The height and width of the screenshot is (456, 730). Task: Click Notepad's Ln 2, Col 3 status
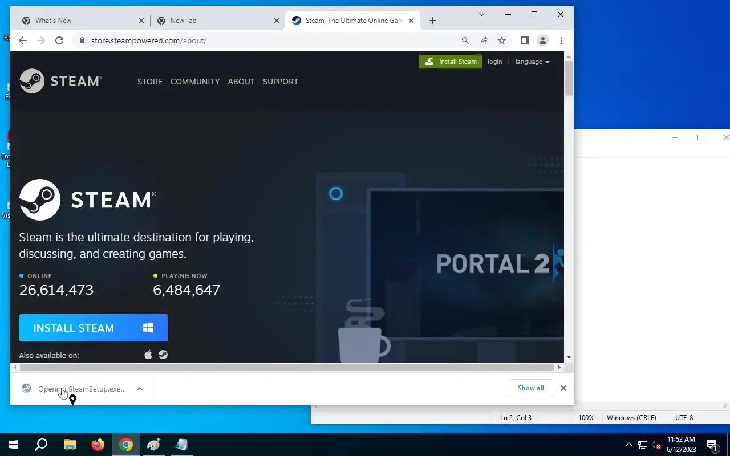[516, 417]
